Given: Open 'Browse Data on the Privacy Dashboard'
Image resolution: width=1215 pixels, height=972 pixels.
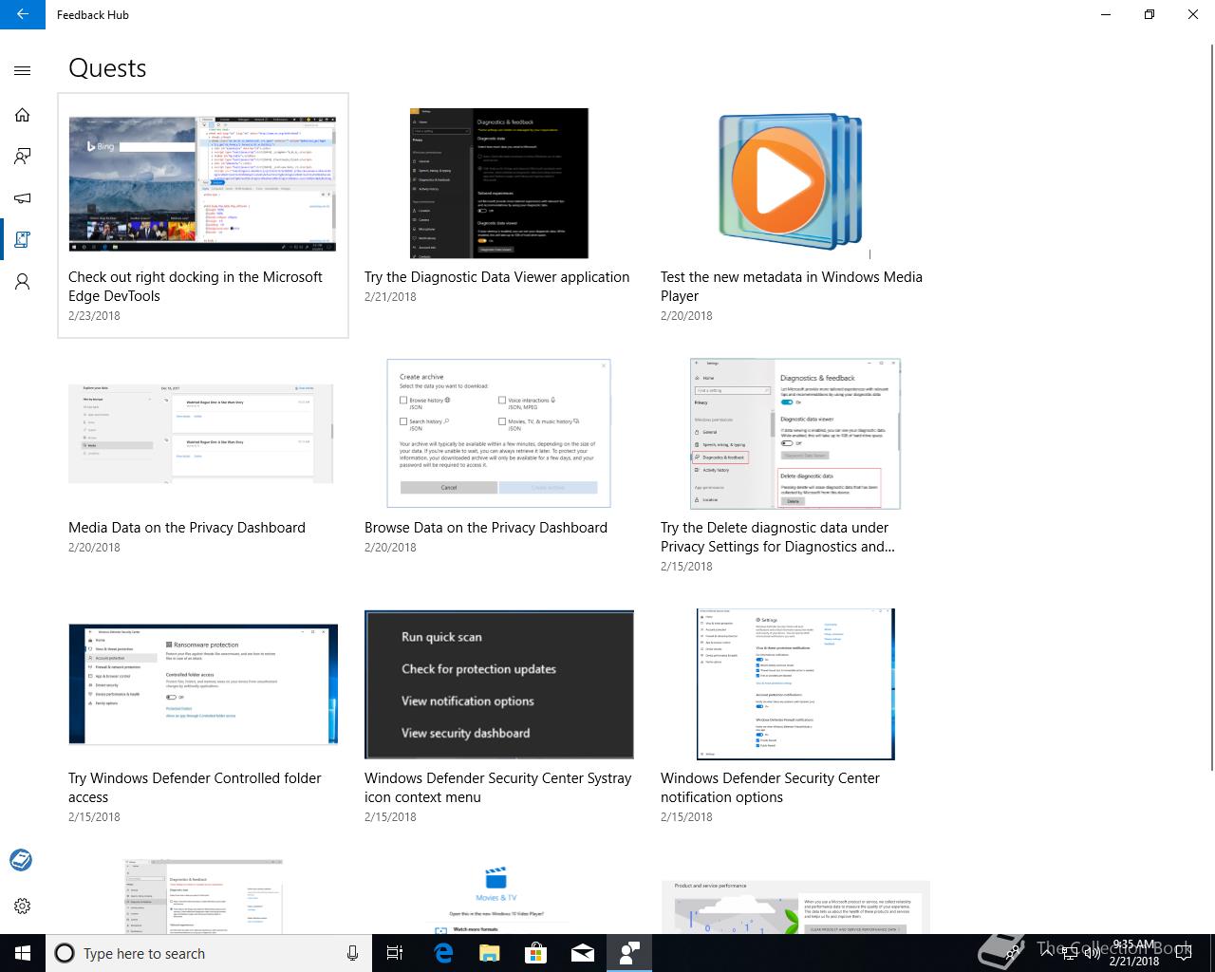Looking at the screenshot, I should pos(486,528).
